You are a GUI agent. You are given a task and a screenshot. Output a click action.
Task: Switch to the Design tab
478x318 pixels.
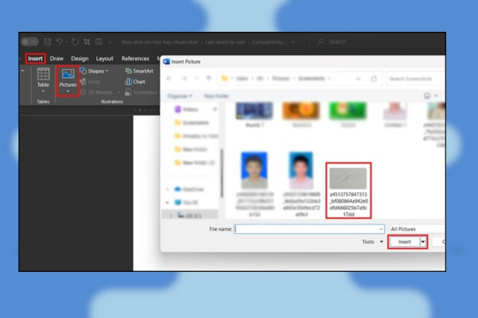(80, 58)
